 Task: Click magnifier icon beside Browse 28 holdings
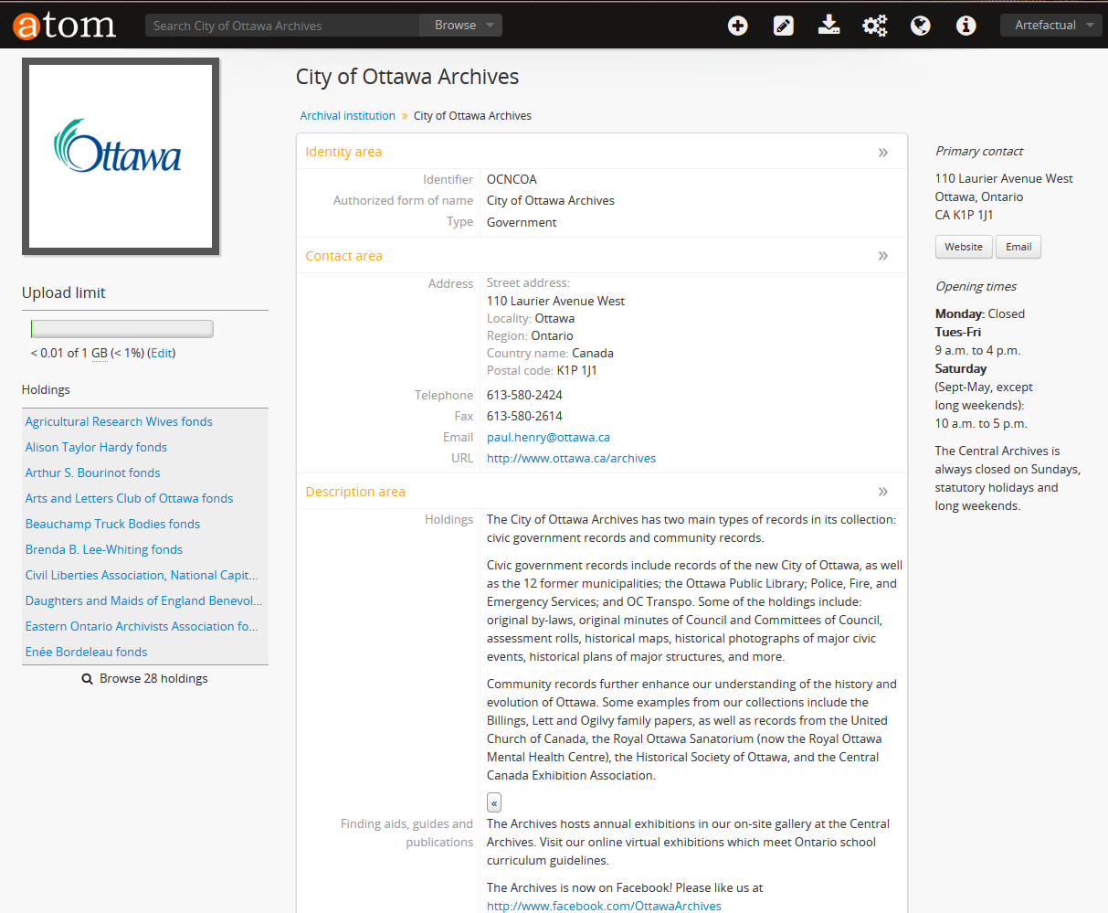tap(88, 679)
